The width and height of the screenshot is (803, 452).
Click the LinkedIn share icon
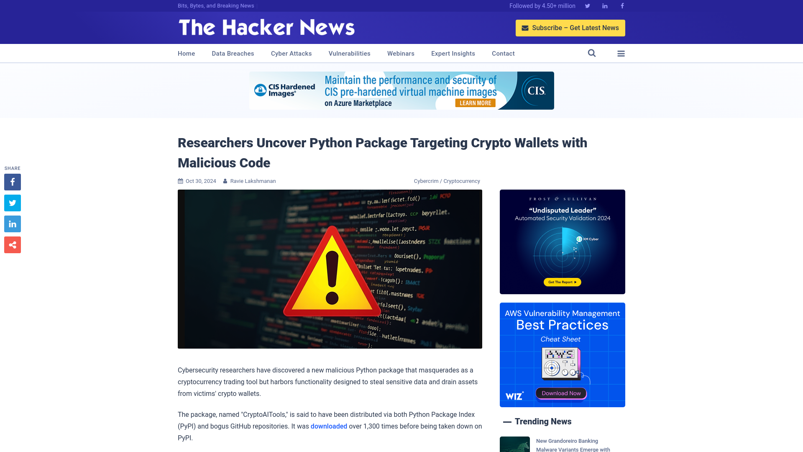tap(12, 224)
